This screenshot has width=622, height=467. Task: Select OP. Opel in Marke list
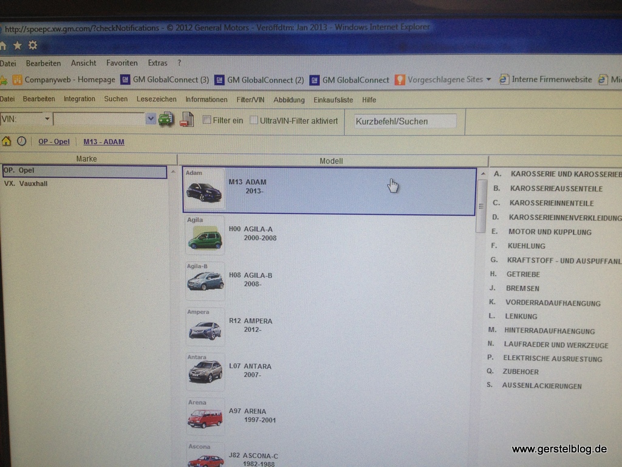coord(84,171)
